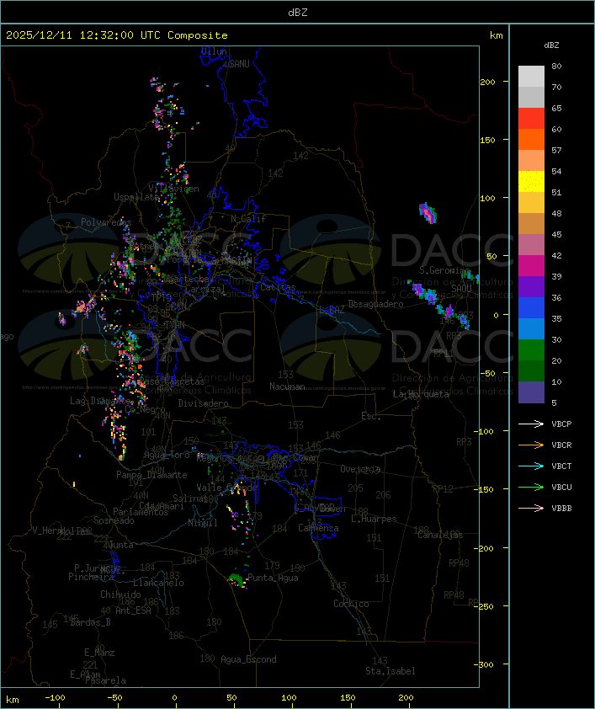The width and height of the screenshot is (595, 709).
Task: Click the Pampa_Diamante place label
Action: click(151, 475)
